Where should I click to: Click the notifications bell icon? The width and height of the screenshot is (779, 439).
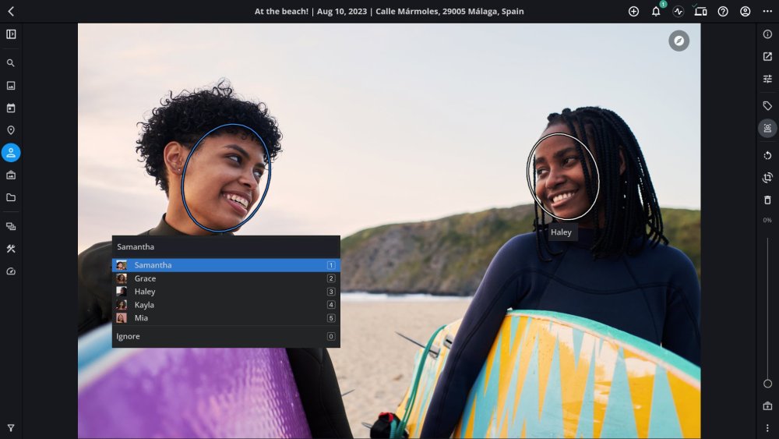[x=656, y=12]
